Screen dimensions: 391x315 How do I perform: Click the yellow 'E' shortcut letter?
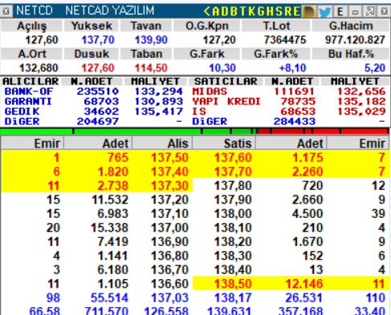(296, 11)
